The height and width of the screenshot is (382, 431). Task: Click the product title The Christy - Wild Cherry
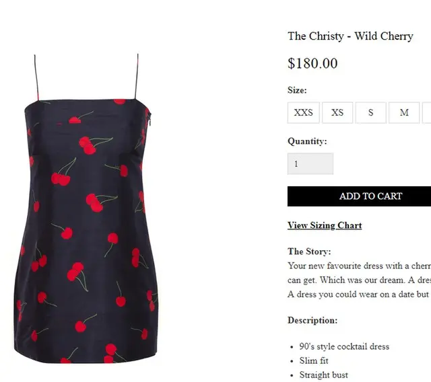point(350,36)
